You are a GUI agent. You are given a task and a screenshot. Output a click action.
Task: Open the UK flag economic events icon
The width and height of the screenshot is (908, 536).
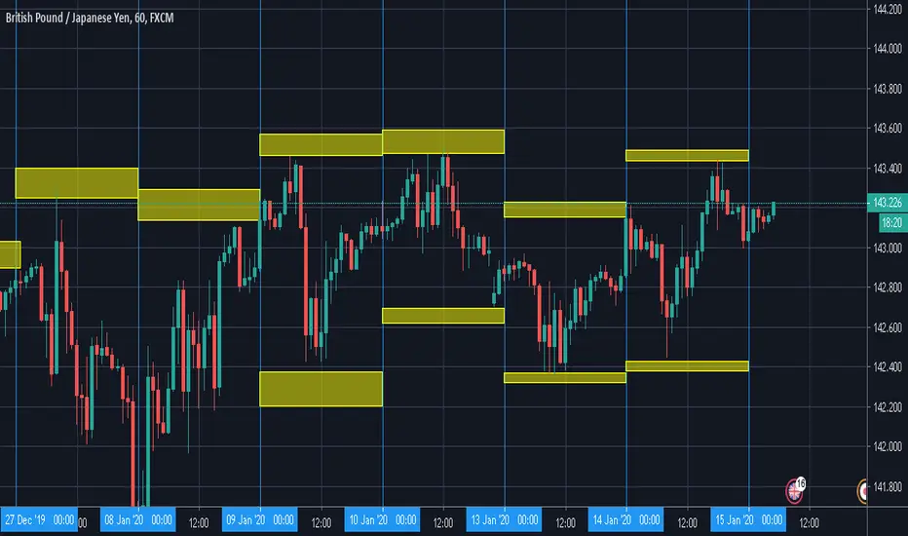[x=794, y=492]
